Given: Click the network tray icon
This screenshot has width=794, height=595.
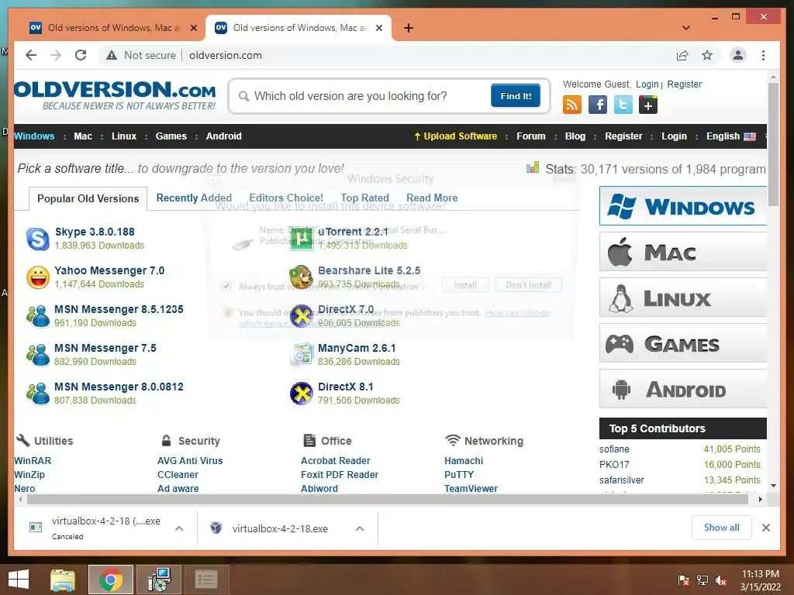Looking at the screenshot, I should [x=702, y=580].
